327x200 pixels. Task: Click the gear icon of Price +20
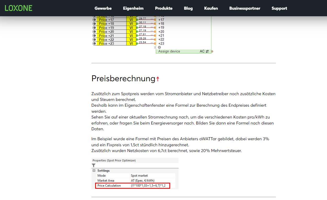95,31
